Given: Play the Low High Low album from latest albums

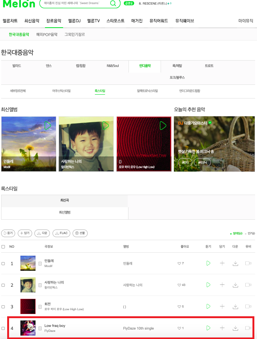Looking at the screenshot, I should pos(163,126).
